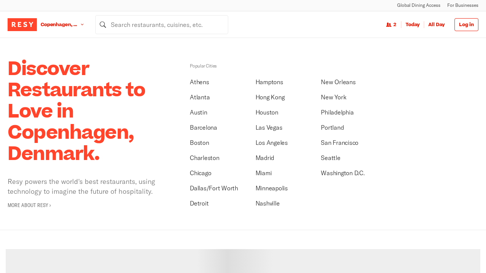Open the Copenhagen location dropdown

pos(62,25)
